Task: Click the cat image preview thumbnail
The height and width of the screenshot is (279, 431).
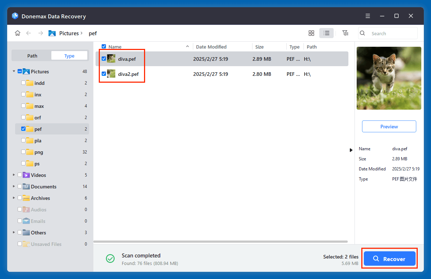Action: click(x=389, y=78)
